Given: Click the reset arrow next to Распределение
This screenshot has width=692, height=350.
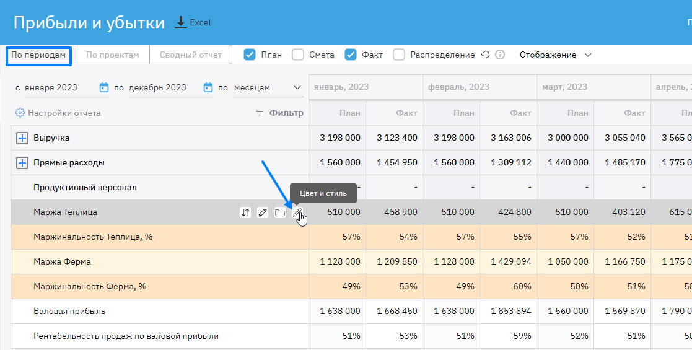Looking at the screenshot, I should click(x=486, y=55).
